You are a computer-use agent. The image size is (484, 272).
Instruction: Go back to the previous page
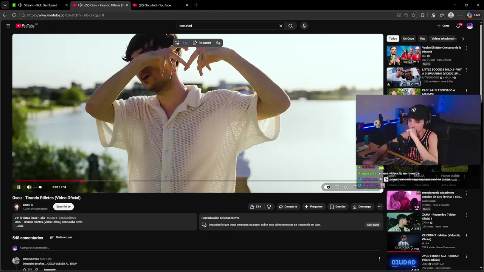point(5,15)
